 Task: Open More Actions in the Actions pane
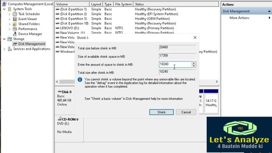coord(239,18)
